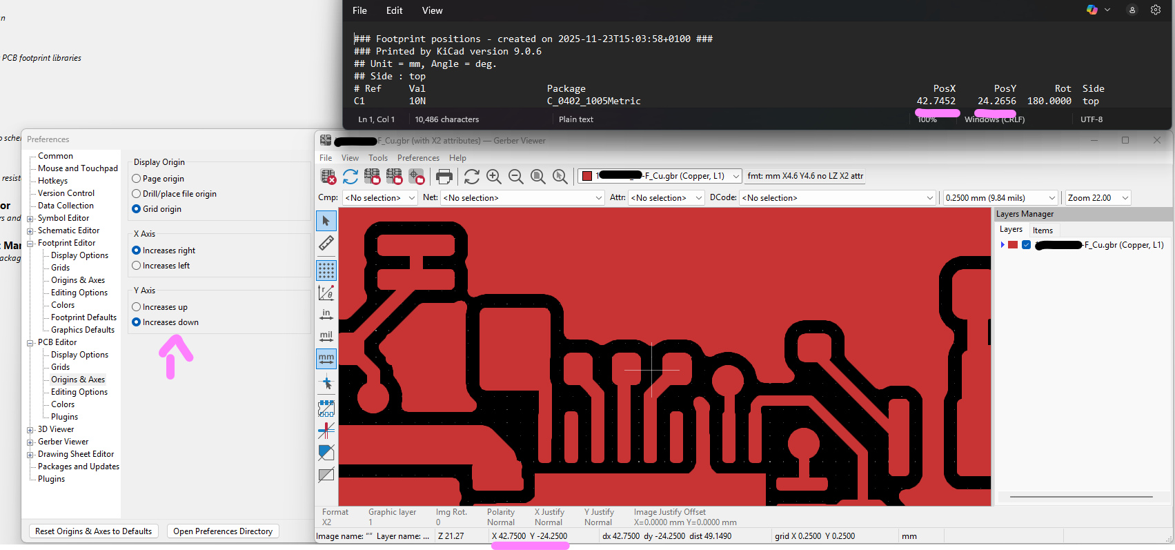Open the grid size 0.2500 mm dropdown
Screen dimensions: 1175x550
coord(1000,198)
